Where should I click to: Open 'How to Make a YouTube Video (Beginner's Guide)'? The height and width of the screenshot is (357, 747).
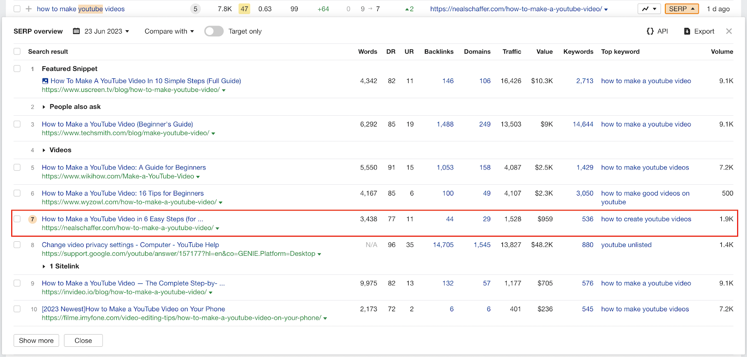(x=117, y=124)
